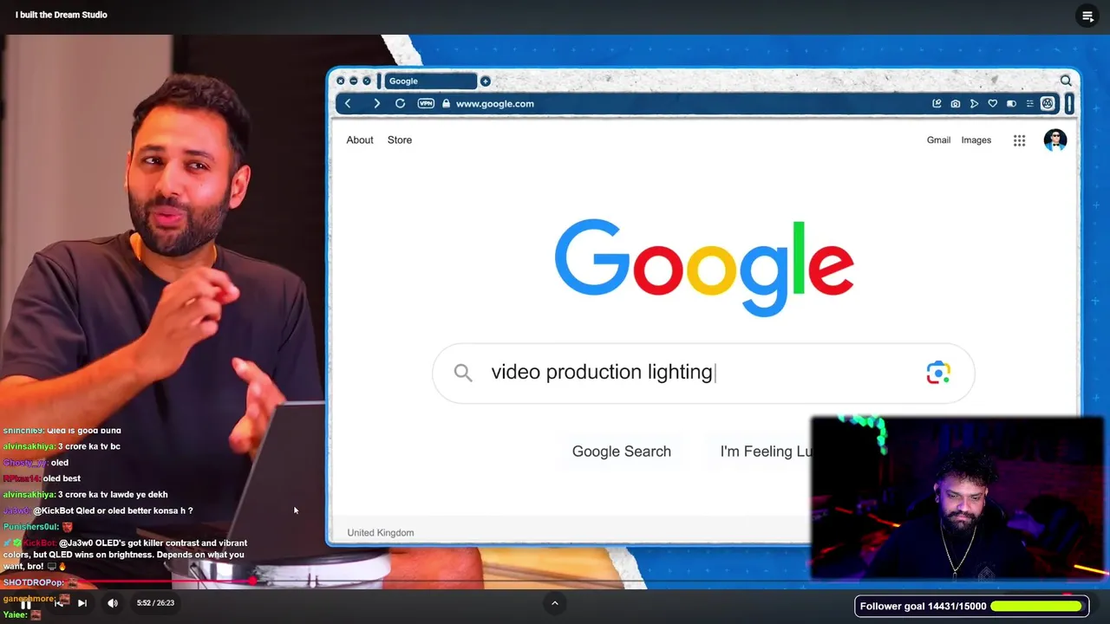Pause the video playback
Screen dimensions: 1110x624
pyautogui.click(x=26, y=603)
